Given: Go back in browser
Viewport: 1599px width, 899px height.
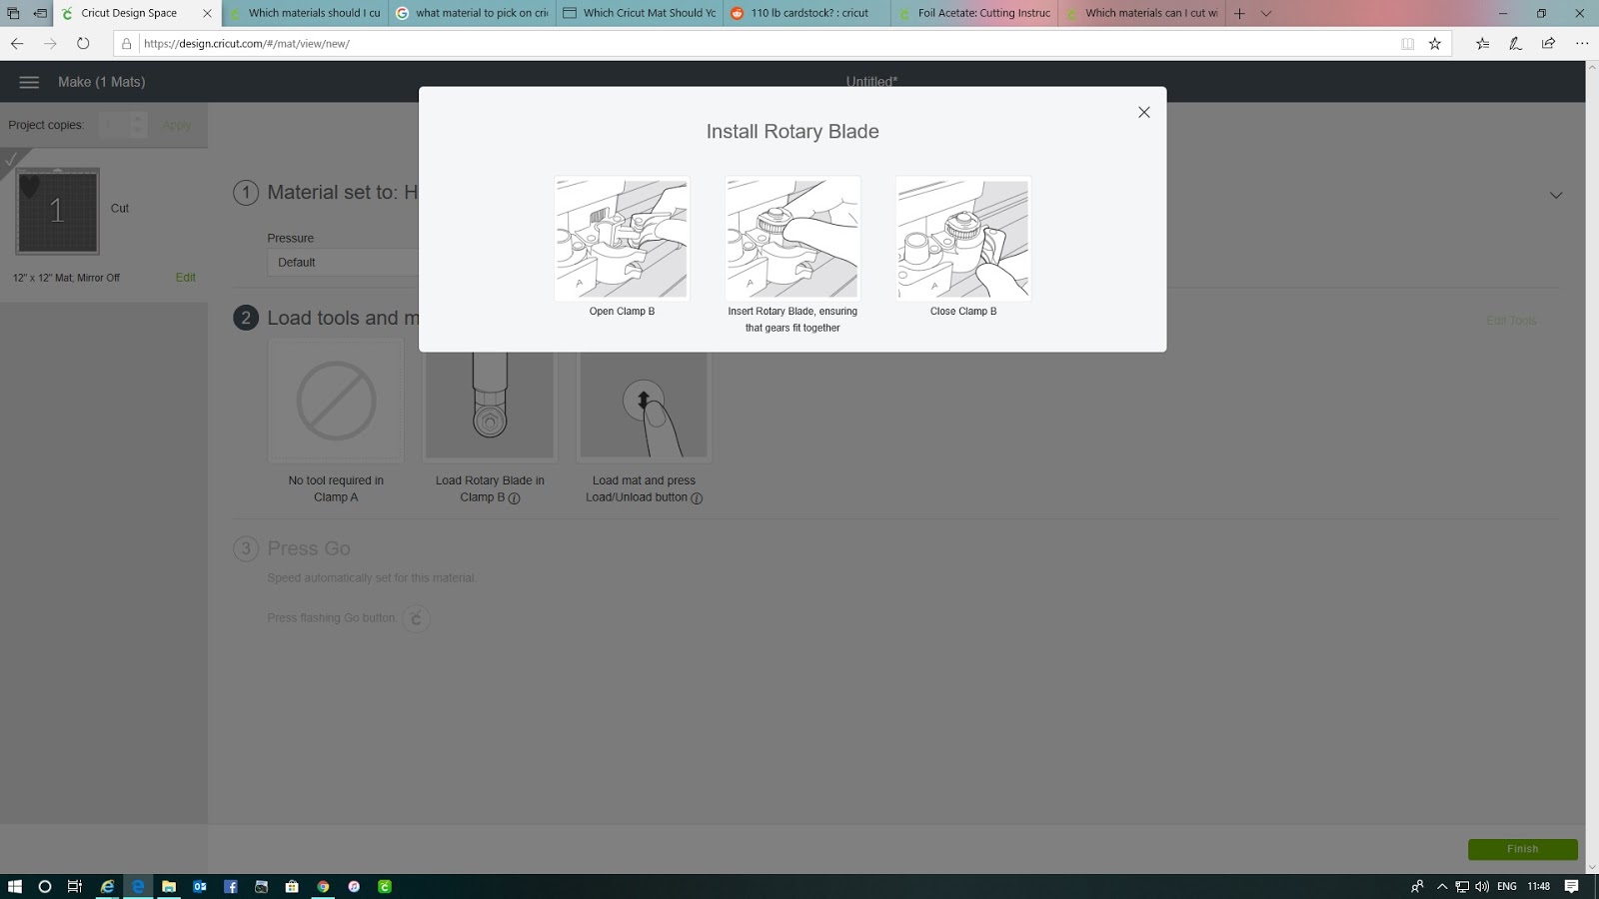Looking at the screenshot, I should 17,43.
